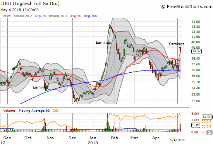Screen dimensions: 213x145
Task: Click the FreeStockCharts.com copyright text
Action: point(187,7)
